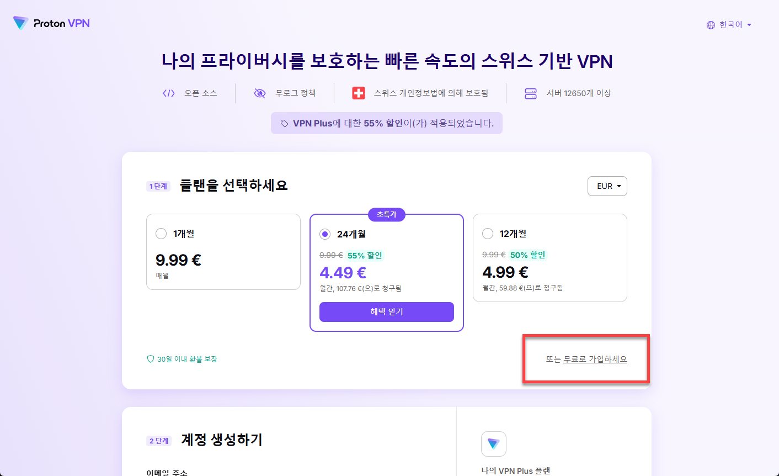Select the 12개월 plan radio button

pos(488,234)
